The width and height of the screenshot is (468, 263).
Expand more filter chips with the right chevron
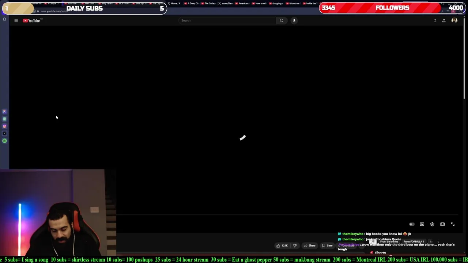[438, 241]
